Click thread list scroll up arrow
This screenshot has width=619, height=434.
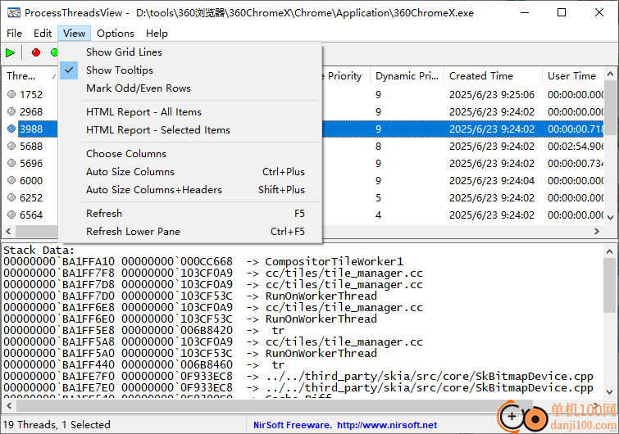click(610, 74)
